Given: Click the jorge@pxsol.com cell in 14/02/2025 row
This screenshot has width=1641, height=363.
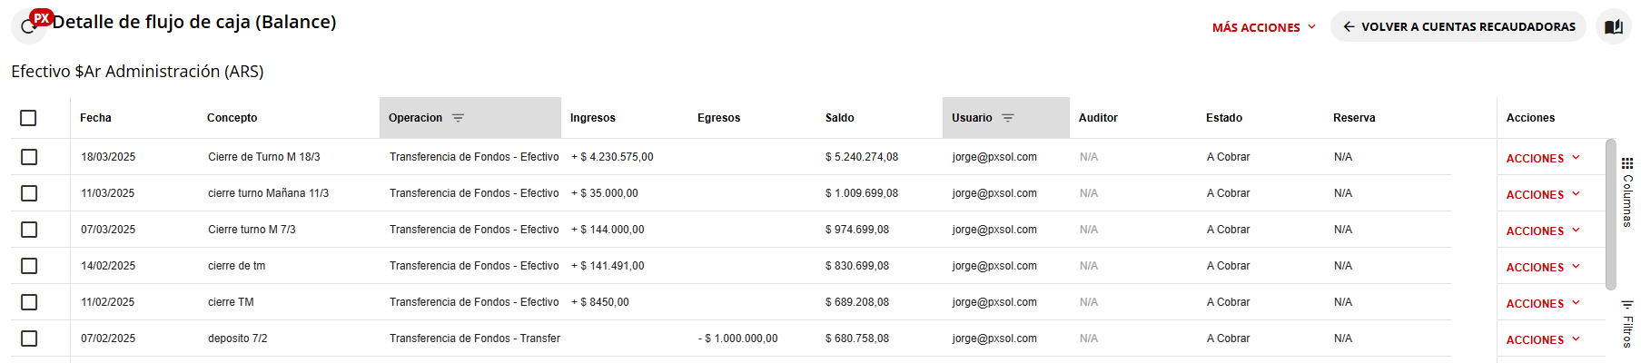Looking at the screenshot, I should (x=993, y=266).
